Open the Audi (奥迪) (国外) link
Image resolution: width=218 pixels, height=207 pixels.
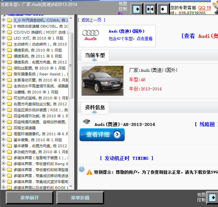click(x=126, y=31)
